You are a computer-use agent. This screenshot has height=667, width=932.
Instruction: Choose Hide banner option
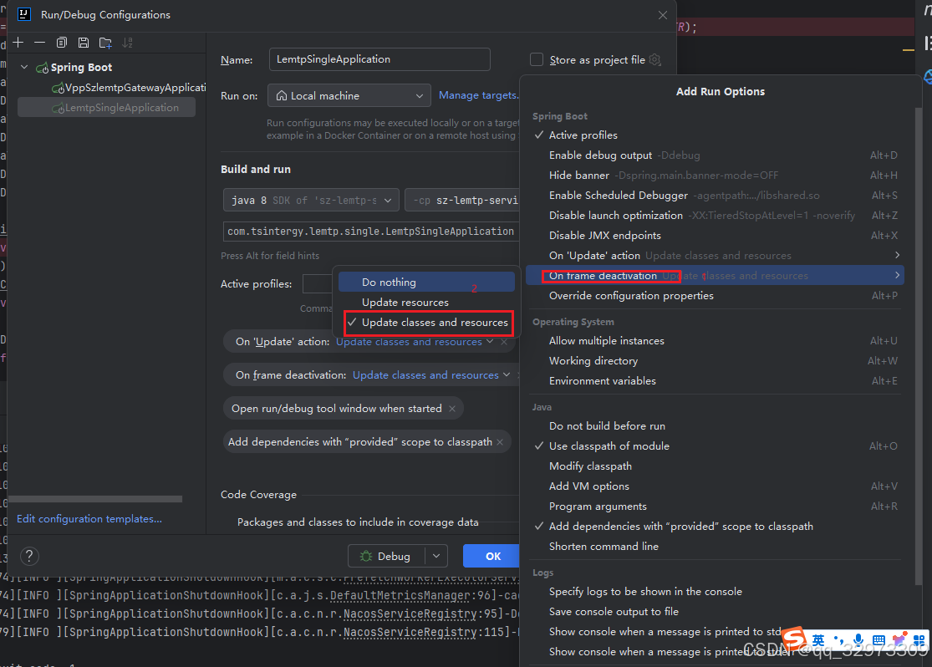(715, 176)
